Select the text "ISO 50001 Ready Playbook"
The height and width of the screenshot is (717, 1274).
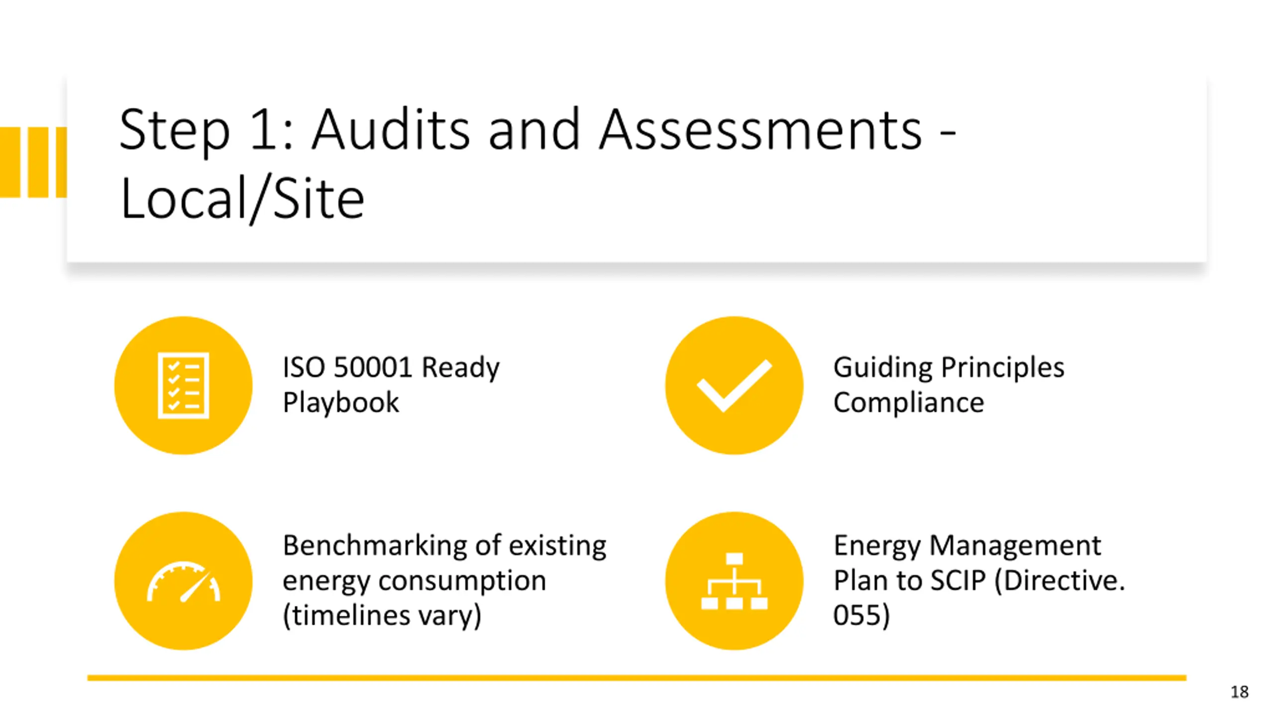[x=391, y=384]
